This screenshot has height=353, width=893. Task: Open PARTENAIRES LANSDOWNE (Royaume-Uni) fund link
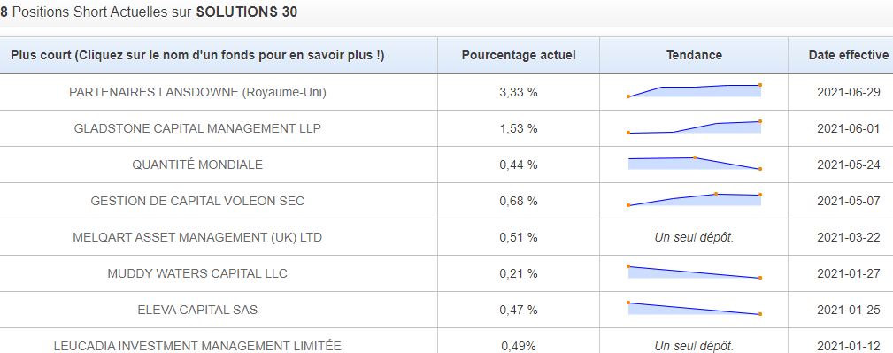tap(197, 92)
